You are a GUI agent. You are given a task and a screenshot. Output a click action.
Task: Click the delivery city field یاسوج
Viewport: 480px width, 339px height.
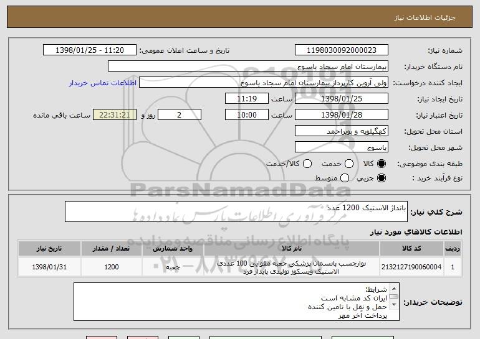point(342,147)
